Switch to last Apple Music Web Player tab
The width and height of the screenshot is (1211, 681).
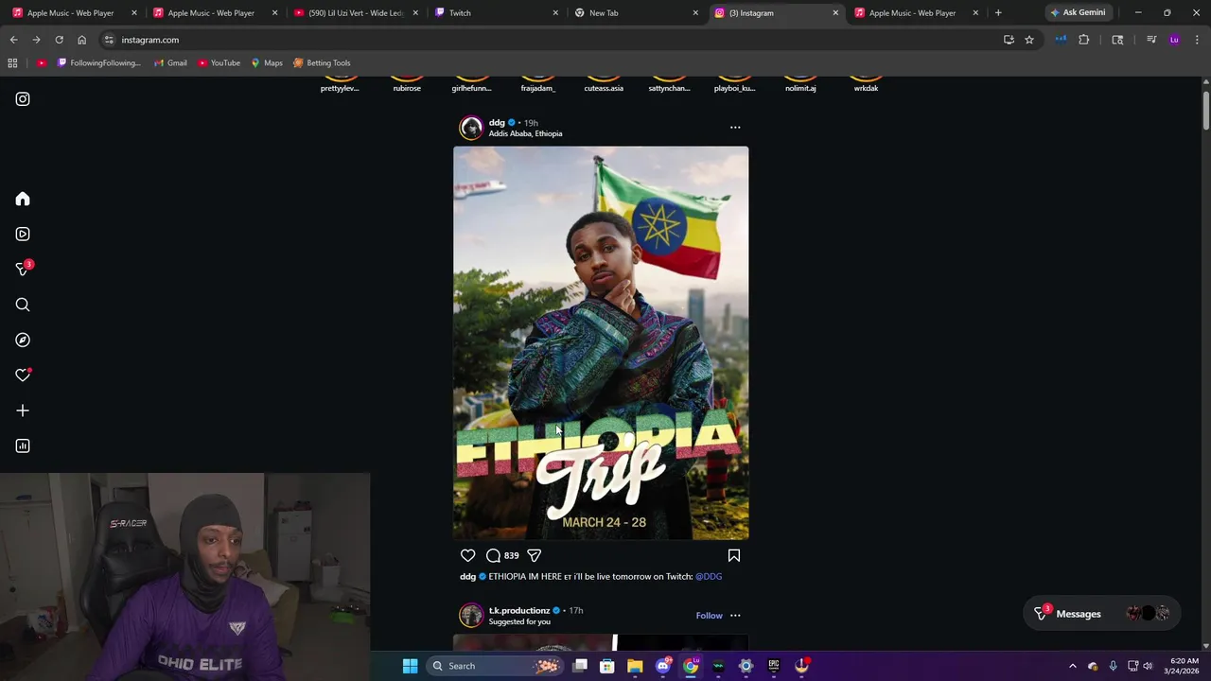pos(916,13)
